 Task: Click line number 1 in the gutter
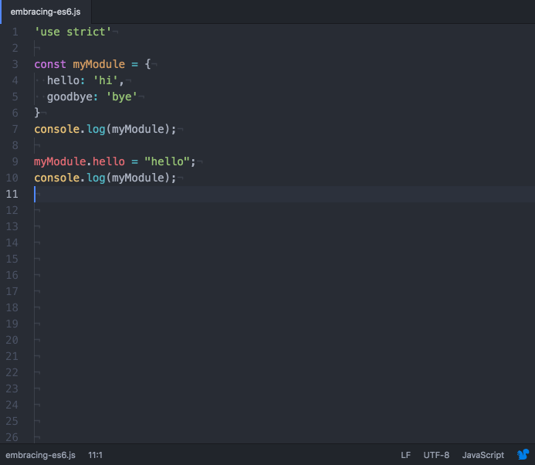15,32
